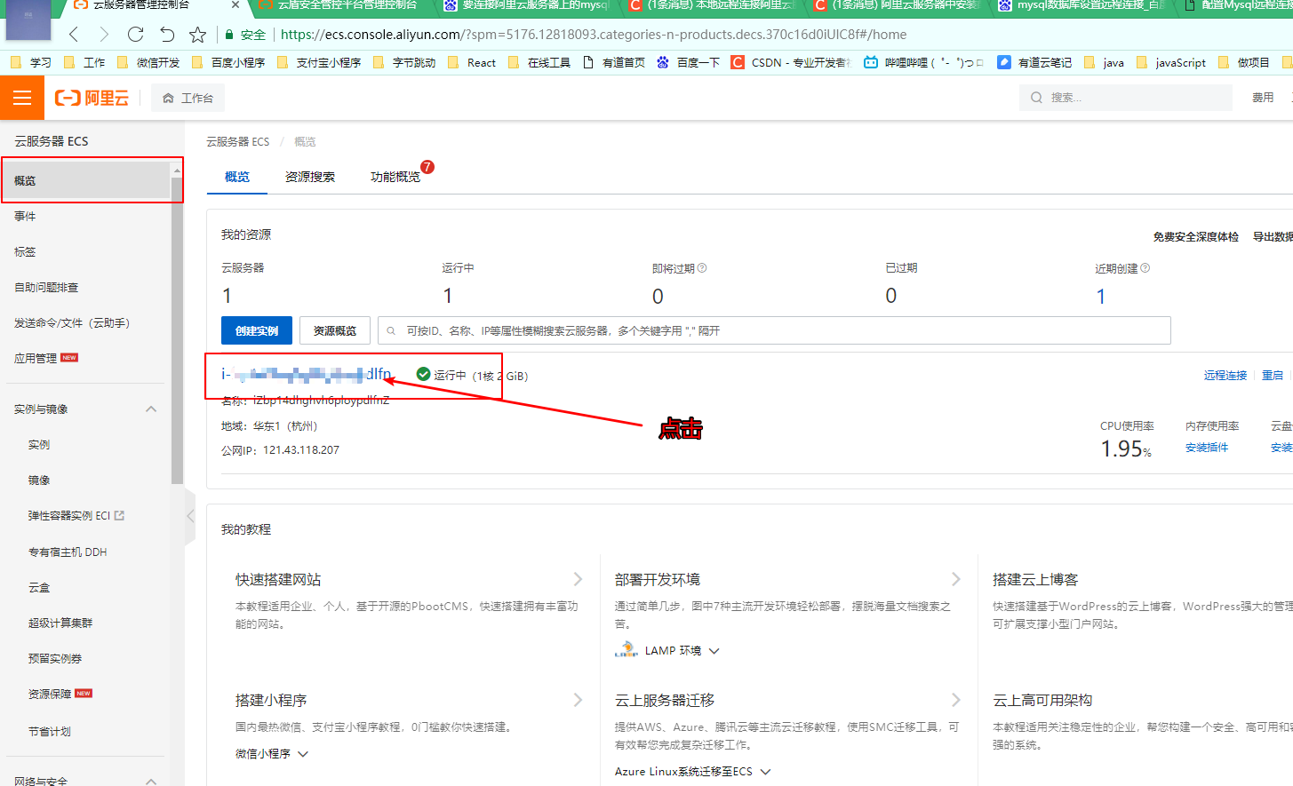Reload the page with the refresh icon

(135, 35)
